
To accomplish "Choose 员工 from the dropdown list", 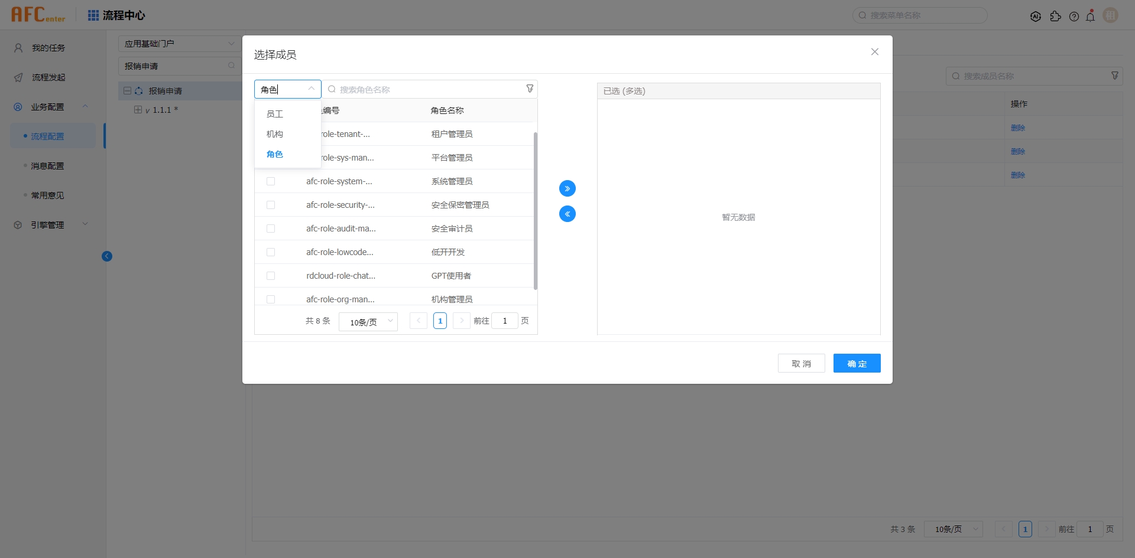I will (275, 114).
